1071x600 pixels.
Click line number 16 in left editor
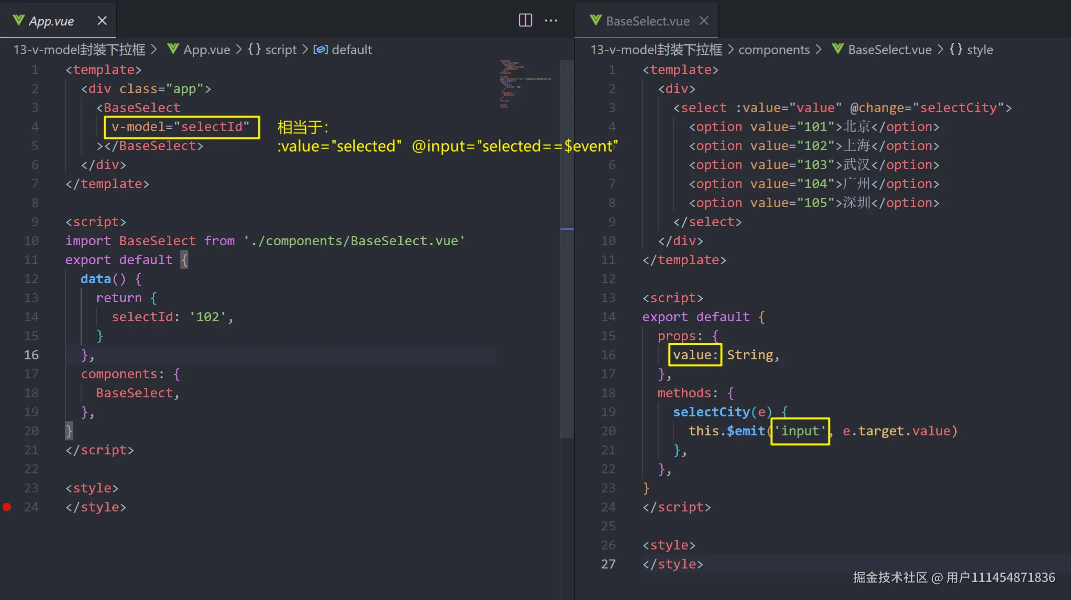tap(31, 355)
